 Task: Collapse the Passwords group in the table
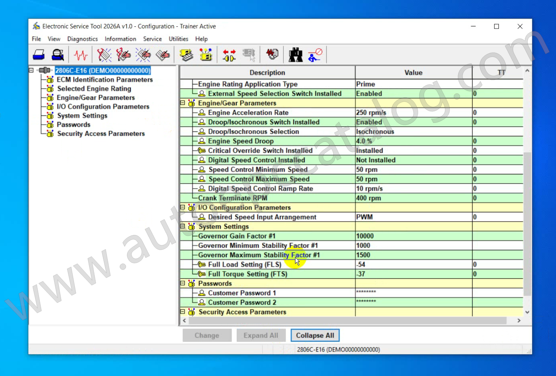[x=183, y=284]
